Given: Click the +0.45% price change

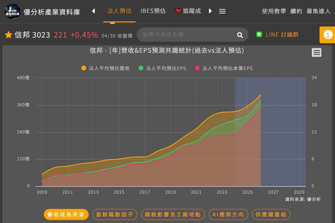Looking at the screenshot, I should [x=84, y=35].
